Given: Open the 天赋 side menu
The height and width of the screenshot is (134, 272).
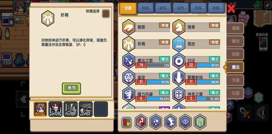Looking at the screenshot, I should pyautogui.click(x=235, y=80).
